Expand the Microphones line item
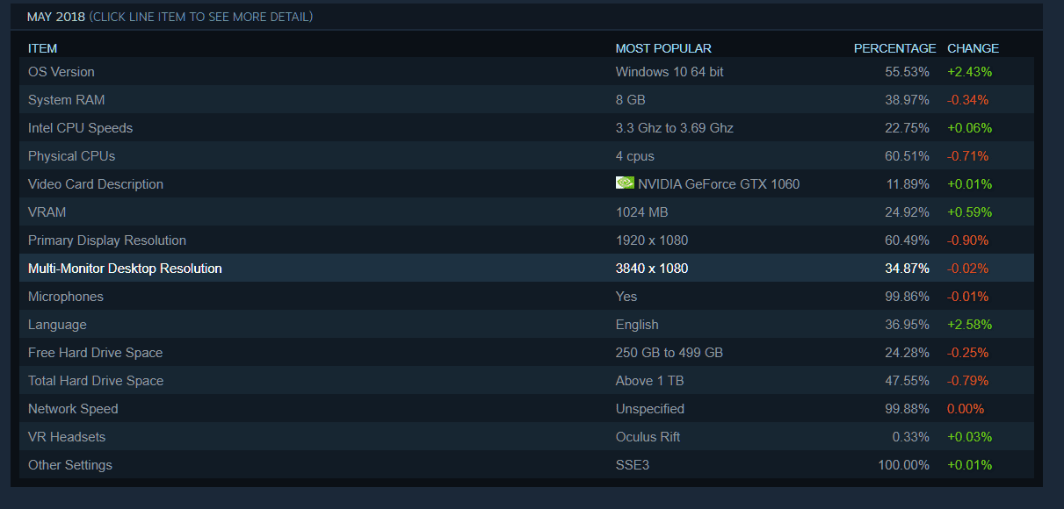1064x509 pixels. [66, 297]
